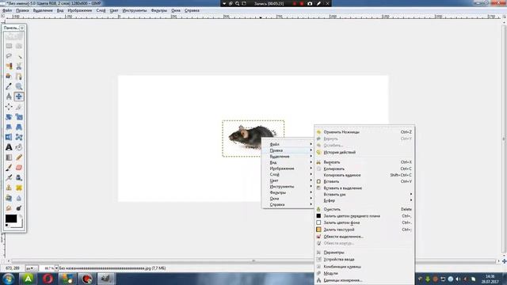
Task: Click the Opera icon in taskbar
Action: pos(48,279)
